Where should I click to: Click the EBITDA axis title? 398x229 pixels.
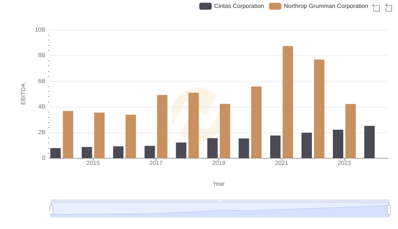(23, 94)
